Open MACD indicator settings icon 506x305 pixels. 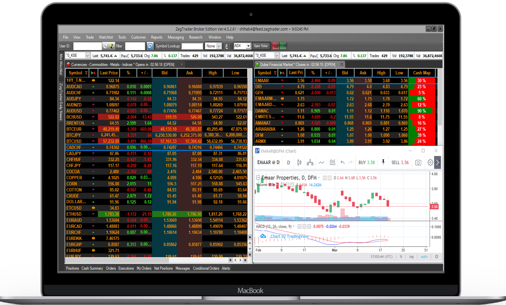click(304, 227)
